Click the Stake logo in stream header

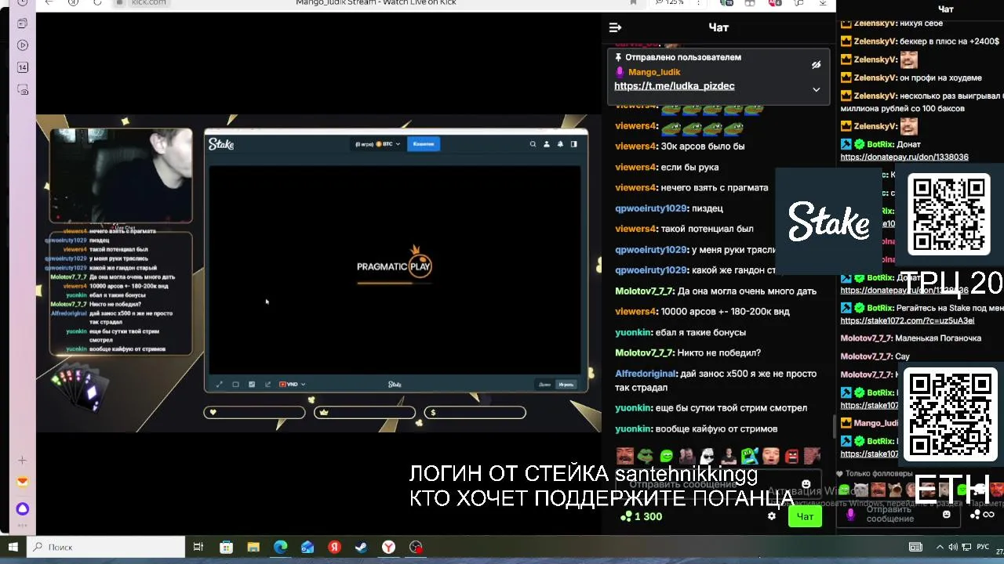221,144
